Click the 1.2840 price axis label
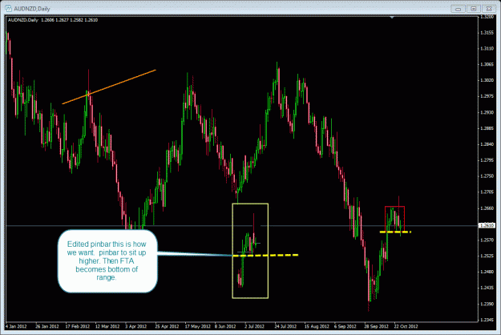 [487, 144]
